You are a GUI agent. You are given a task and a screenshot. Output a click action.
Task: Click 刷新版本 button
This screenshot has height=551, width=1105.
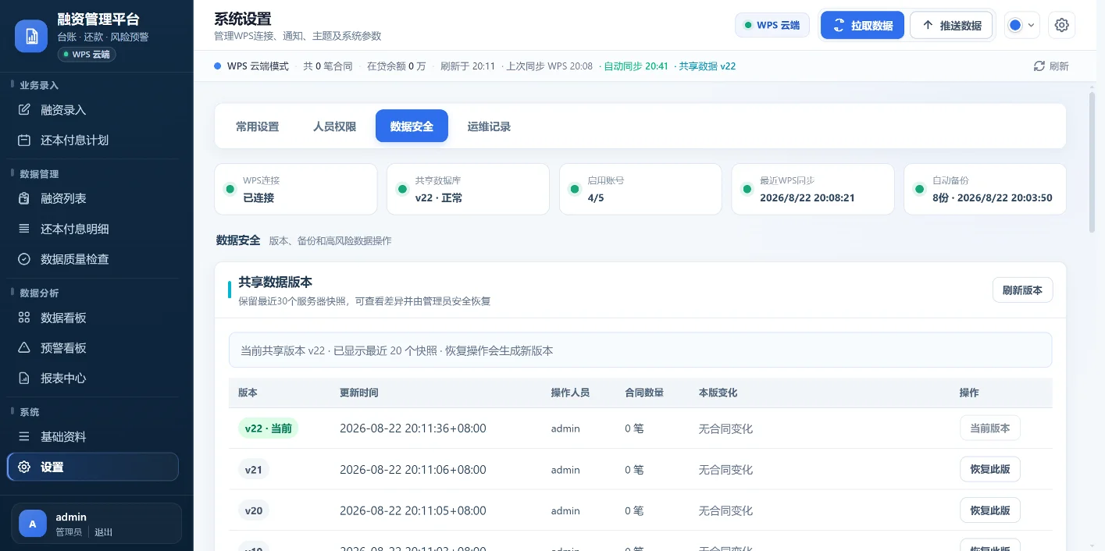coord(1022,290)
